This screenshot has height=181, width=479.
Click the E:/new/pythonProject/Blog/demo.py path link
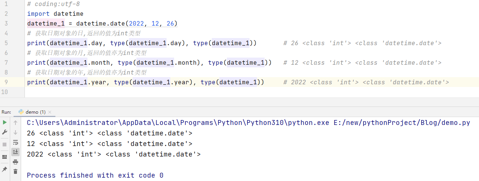[402, 123]
